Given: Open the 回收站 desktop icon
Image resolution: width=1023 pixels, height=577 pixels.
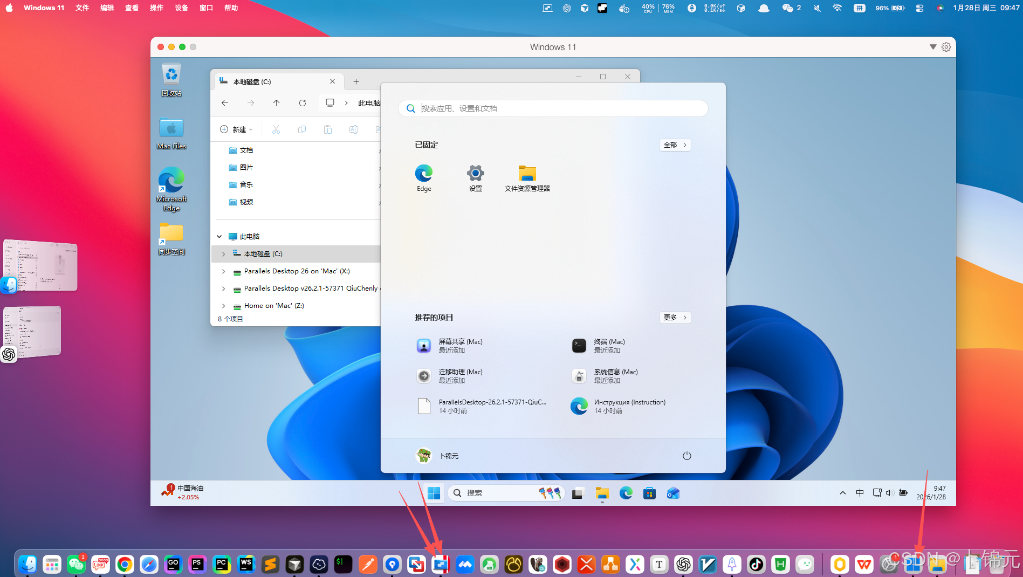Looking at the screenshot, I should pos(171,80).
